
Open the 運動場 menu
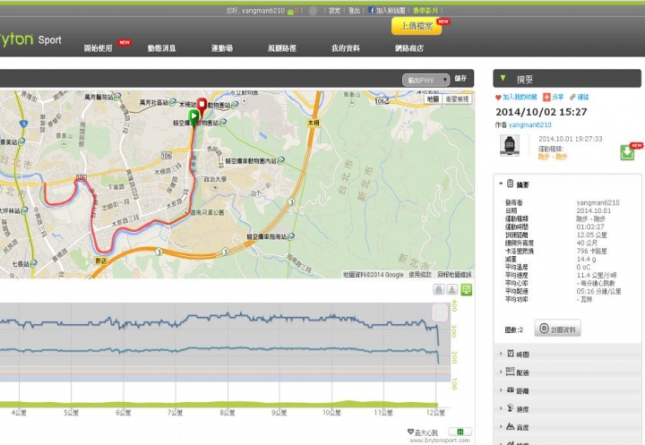click(x=222, y=48)
